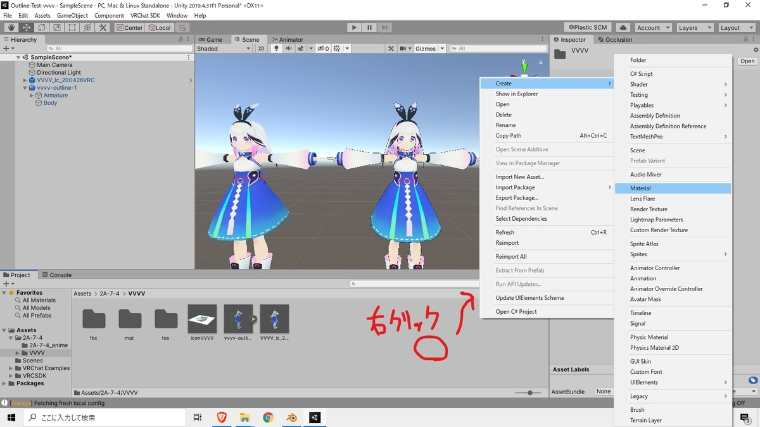
Task: Click the Scene view search field
Action: 497,49
